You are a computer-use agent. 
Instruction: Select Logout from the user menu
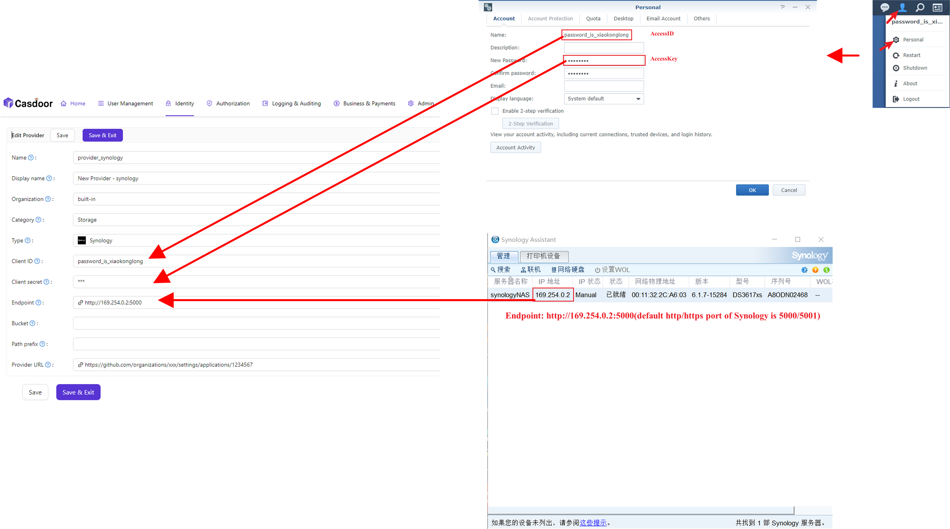(911, 99)
